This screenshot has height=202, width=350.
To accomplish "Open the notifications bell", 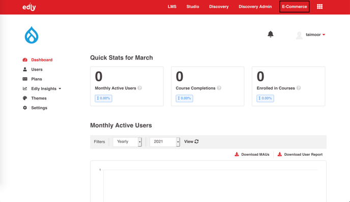I will (x=270, y=34).
